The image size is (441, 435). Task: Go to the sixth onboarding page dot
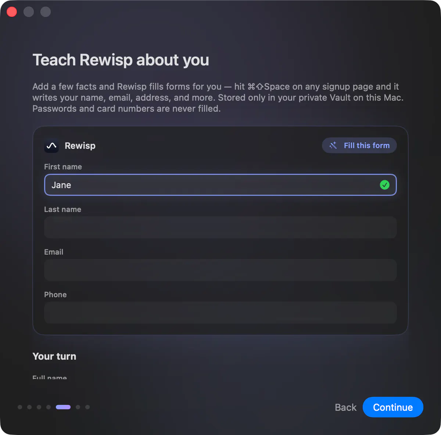(x=78, y=407)
